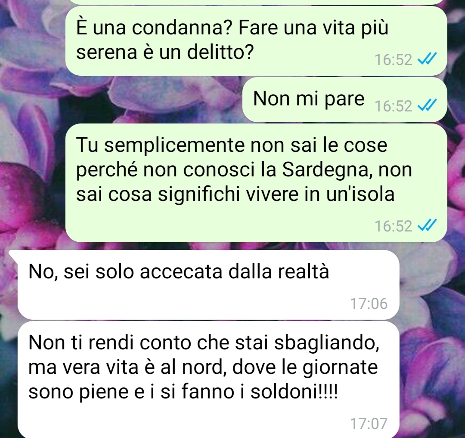Select the 'Non ti rendi conto' incoming message
Image resolution: width=465 pixels, height=438 pixels.
(x=208, y=379)
